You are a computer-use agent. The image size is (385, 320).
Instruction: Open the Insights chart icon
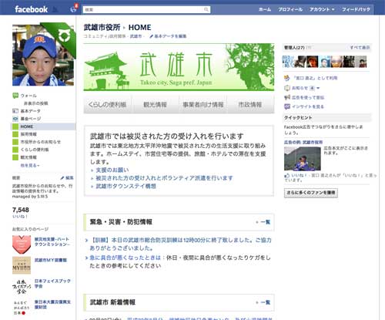pyautogui.click(x=287, y=106)
